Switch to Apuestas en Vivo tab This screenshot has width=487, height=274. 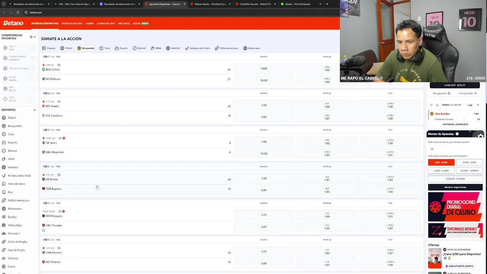[72, 24]
